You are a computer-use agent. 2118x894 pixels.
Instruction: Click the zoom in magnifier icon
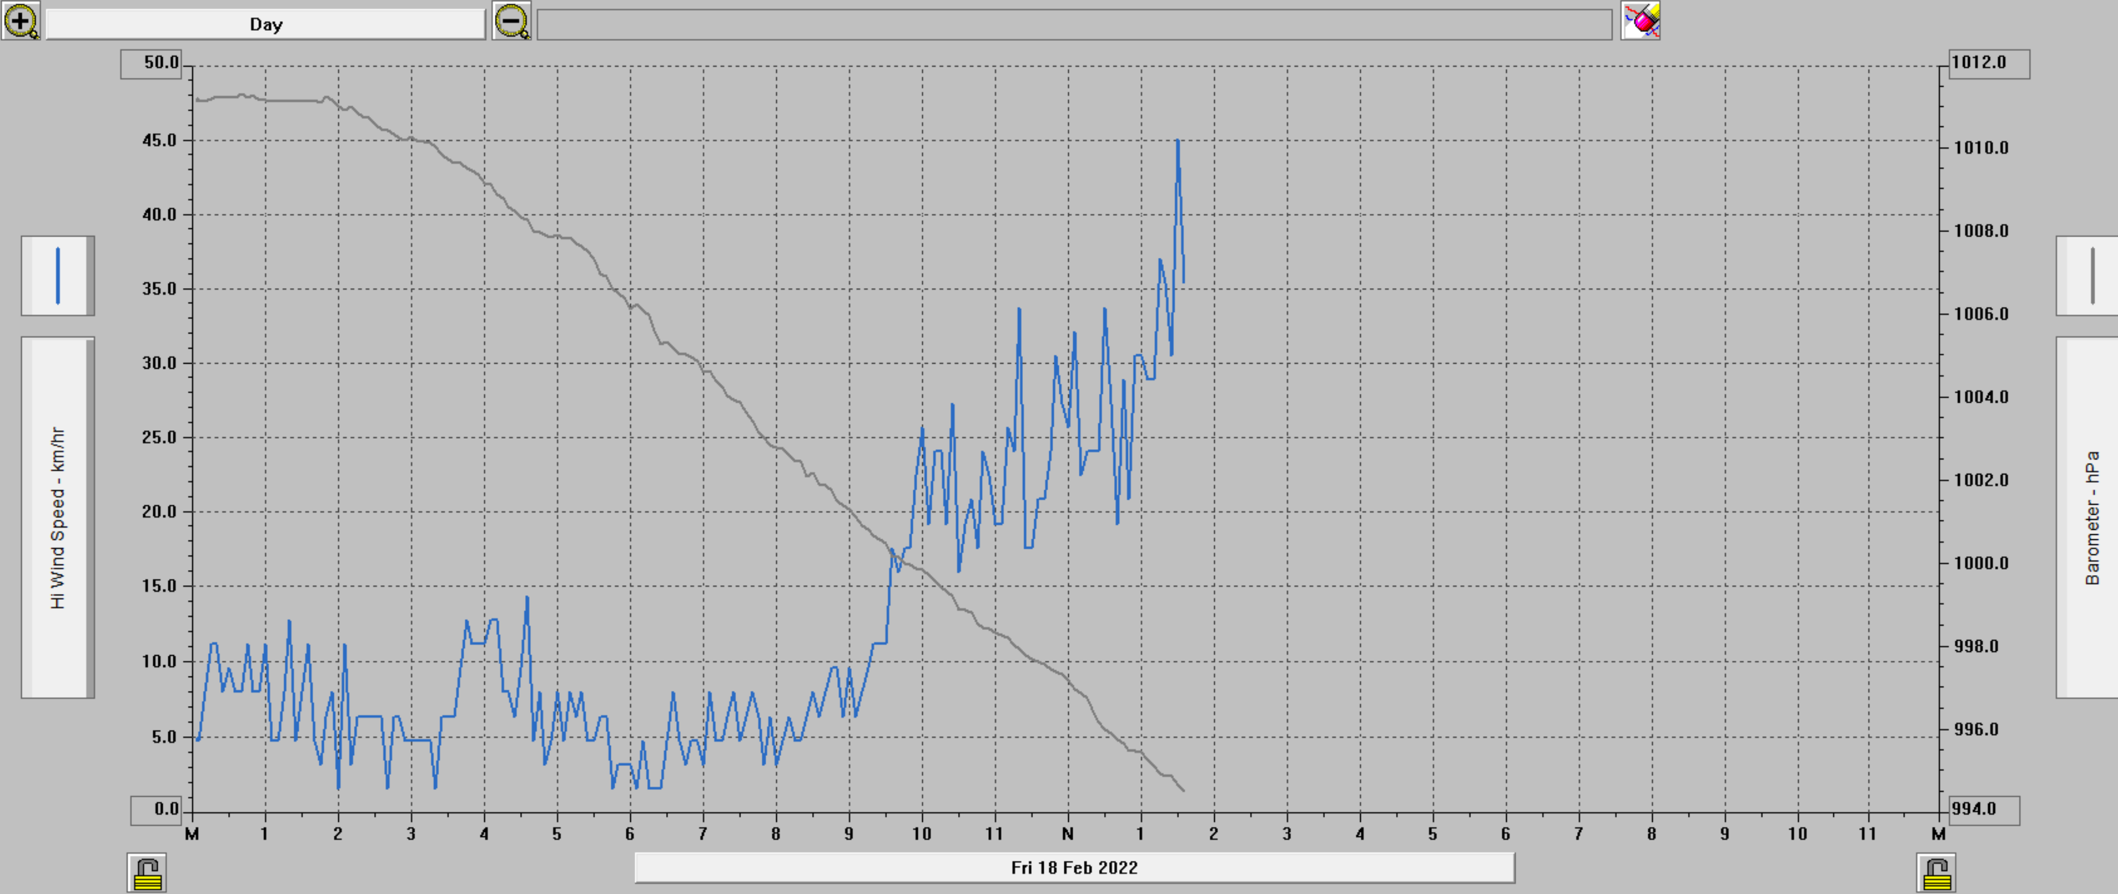pos(21,21)
